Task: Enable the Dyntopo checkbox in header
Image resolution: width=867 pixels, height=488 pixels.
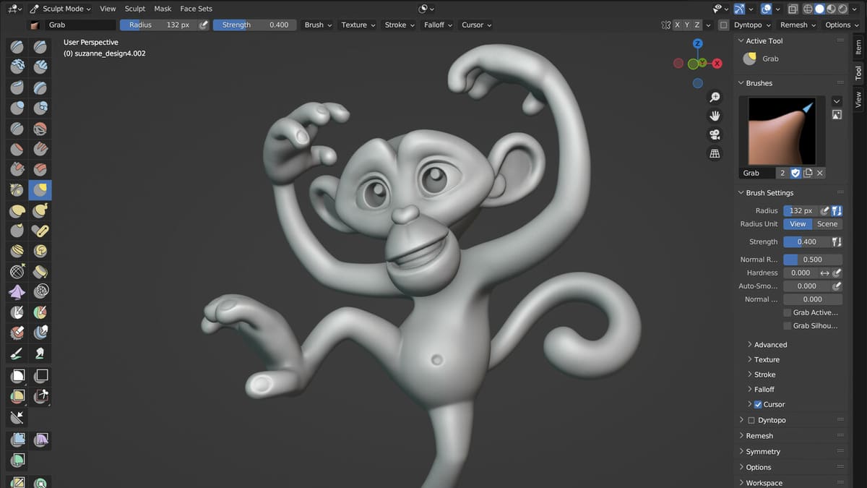Action: (x=723, y=25)
